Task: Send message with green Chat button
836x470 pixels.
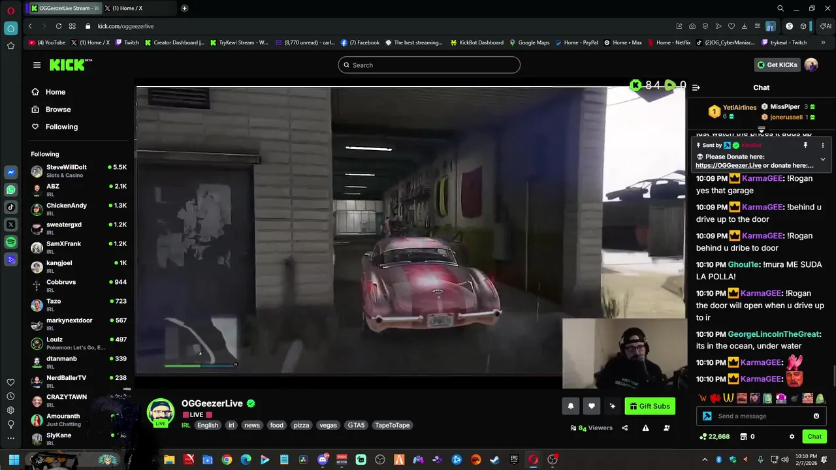Action: point(814,437)
